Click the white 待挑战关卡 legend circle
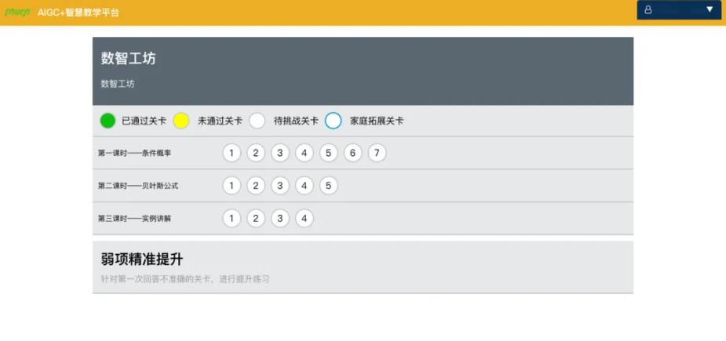This screenshot has width=726, height=341. point(257,121)
